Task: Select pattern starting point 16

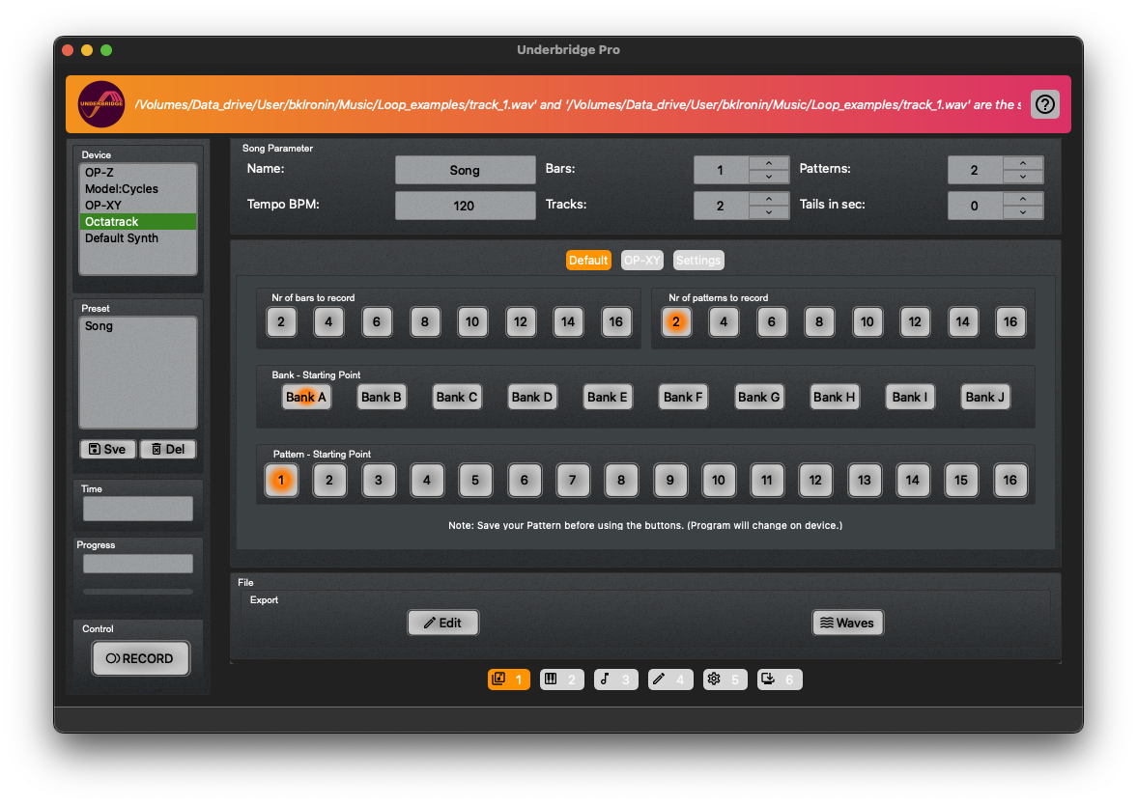Action: tap(1010, 480)
